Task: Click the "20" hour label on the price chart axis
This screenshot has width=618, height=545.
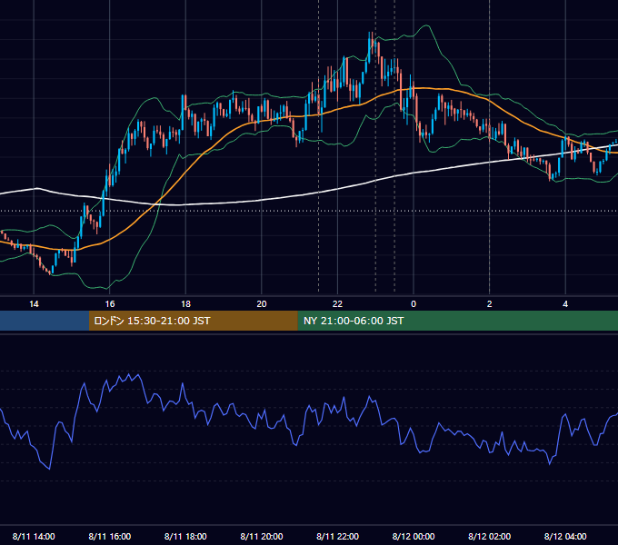Action: click(262, 304)
